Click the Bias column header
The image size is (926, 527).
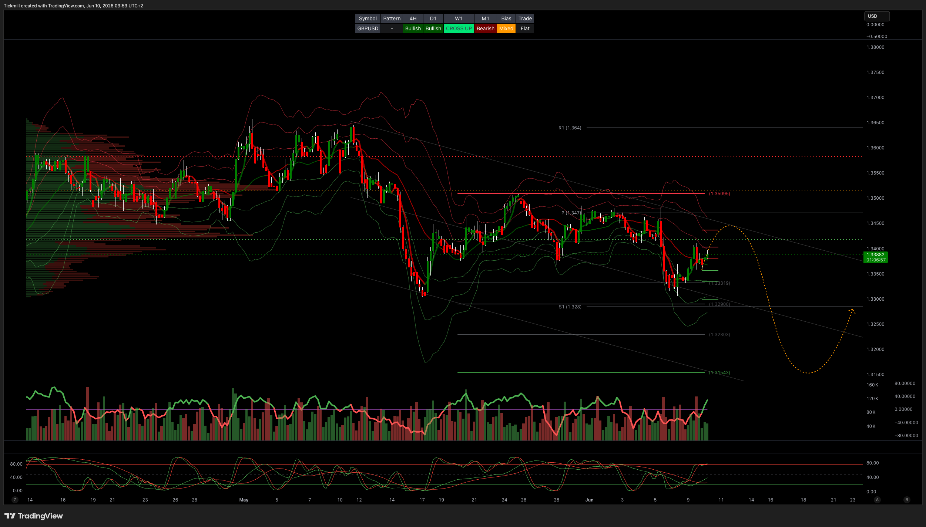coord(506,18)
